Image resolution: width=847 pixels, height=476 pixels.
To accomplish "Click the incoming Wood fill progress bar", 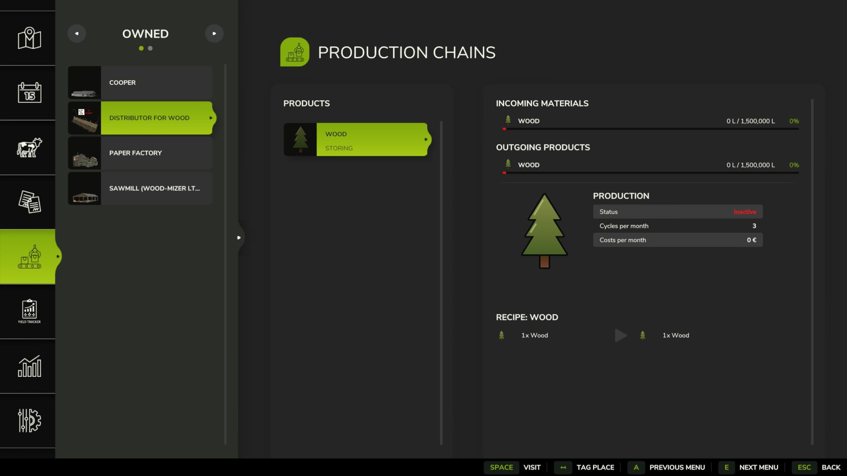I will coord(651,129).
